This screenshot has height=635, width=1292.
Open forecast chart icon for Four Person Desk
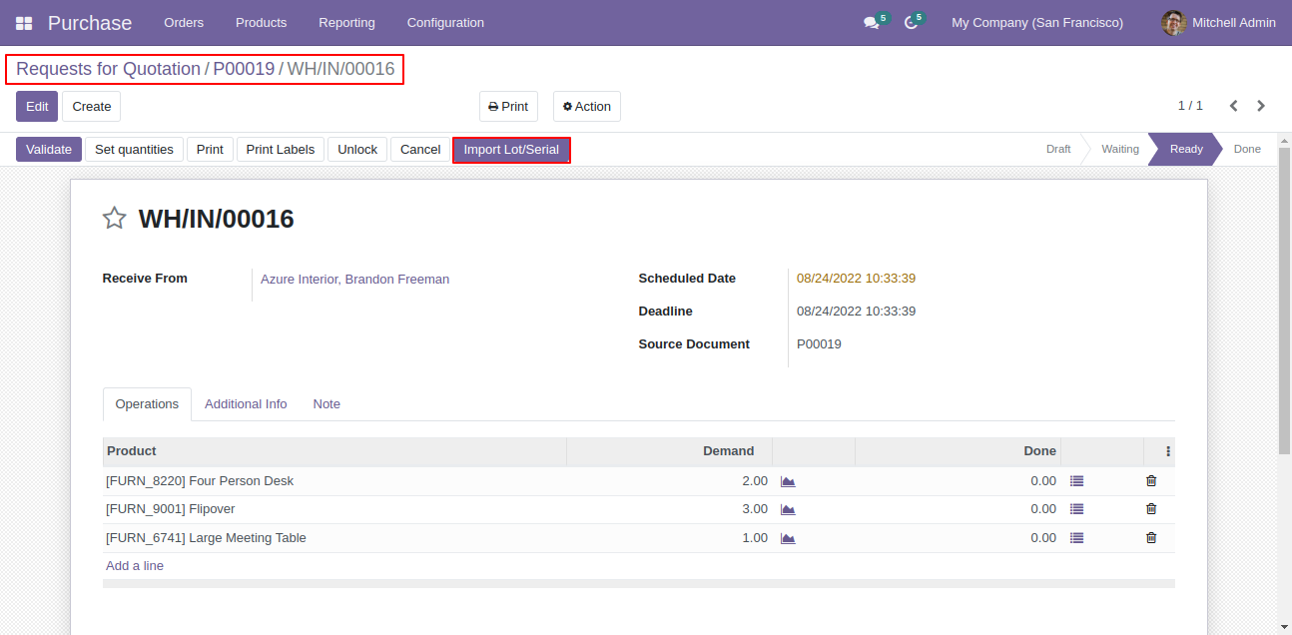click(788, 481)
